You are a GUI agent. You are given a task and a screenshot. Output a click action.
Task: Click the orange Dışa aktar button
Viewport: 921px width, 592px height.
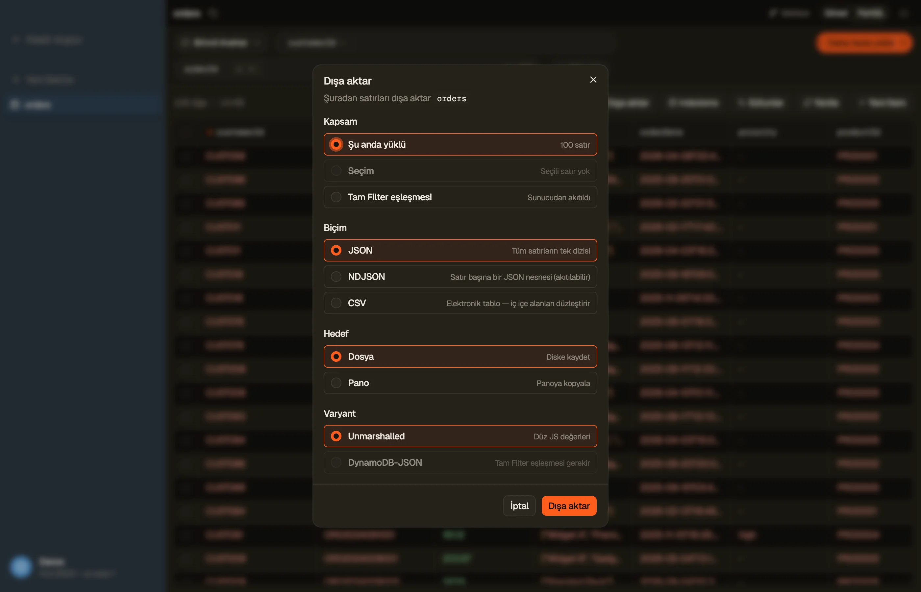569,506
